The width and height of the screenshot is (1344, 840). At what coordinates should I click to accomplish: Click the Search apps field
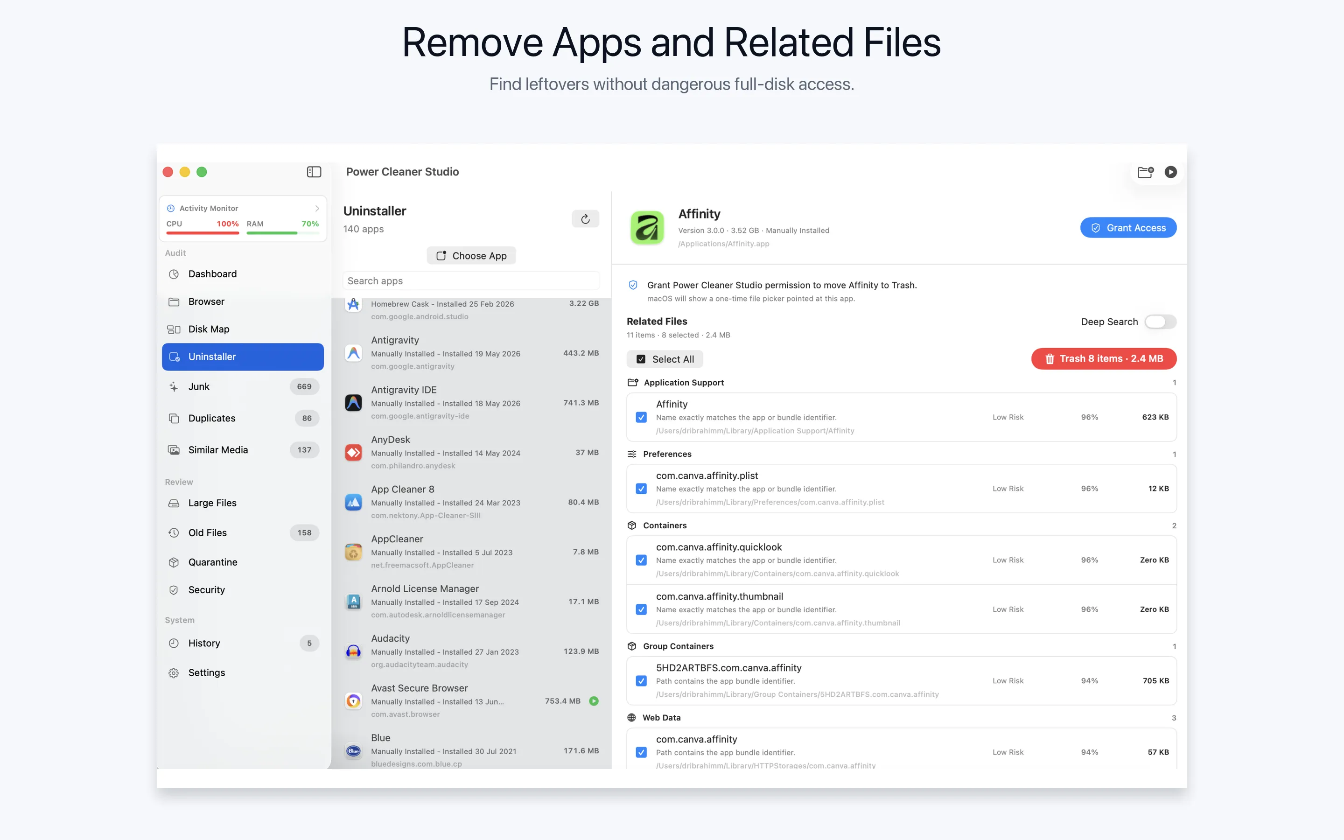(x=471, y=281)
